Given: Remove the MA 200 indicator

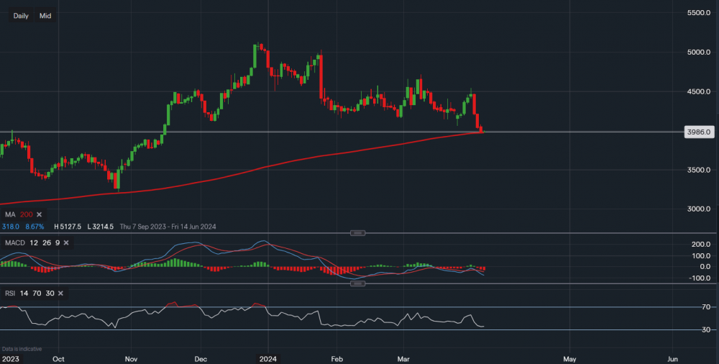Looking at the screenshot, I should pos(40,214).
